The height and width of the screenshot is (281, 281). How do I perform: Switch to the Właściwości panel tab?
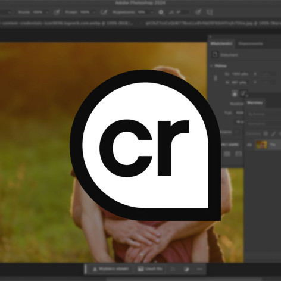(221, 43)
